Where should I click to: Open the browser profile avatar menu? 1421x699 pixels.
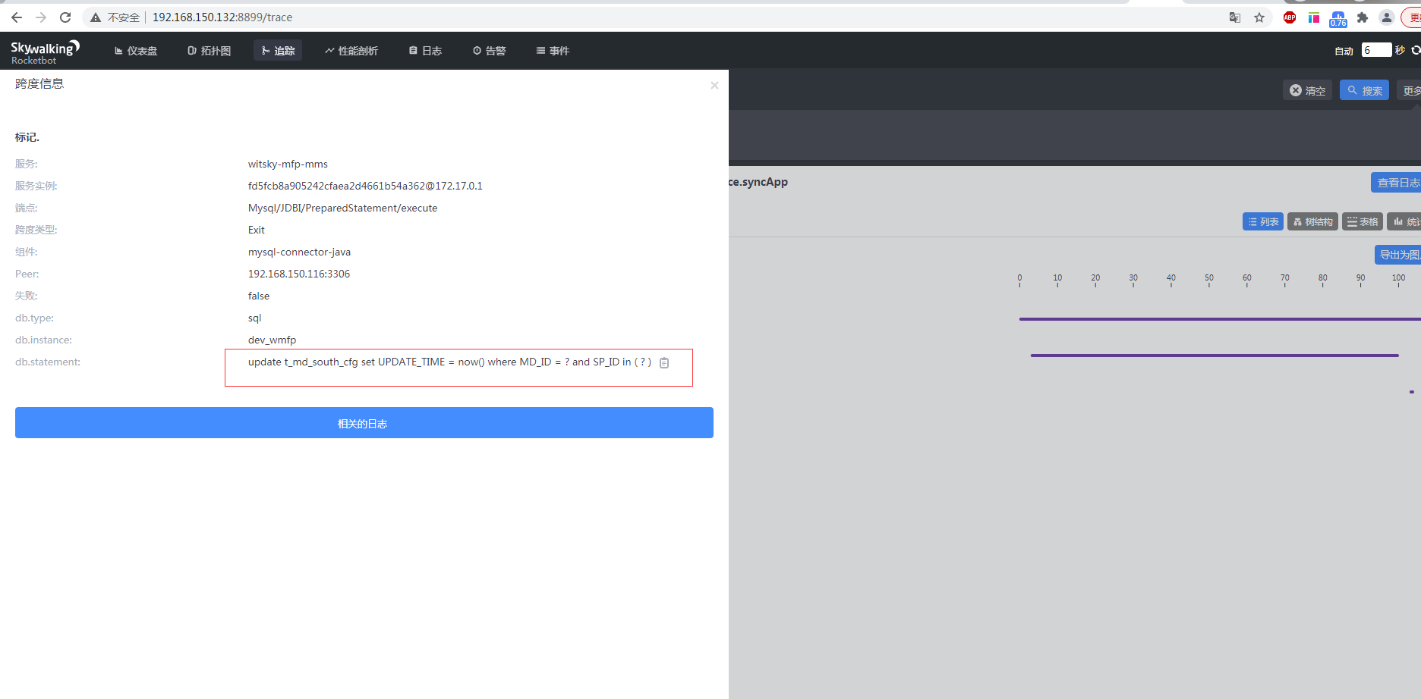click(1386, 17)
